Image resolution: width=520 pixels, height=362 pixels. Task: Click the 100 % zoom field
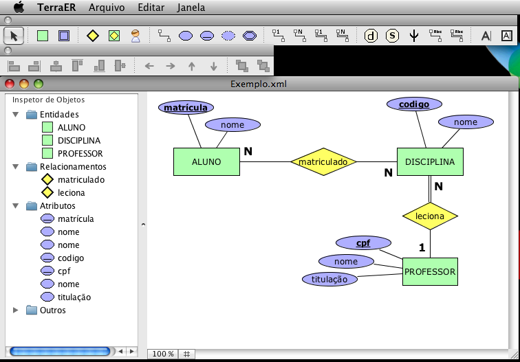pos(163,354)
